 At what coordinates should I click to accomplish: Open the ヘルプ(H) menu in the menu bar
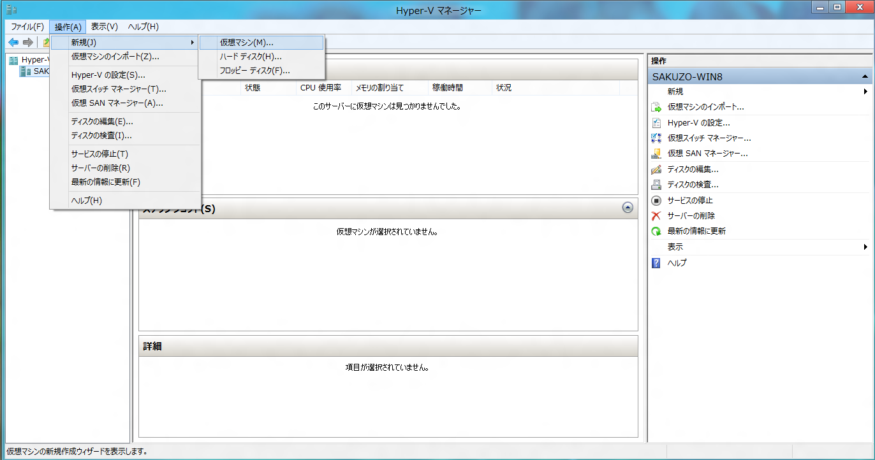[x=143, y=27]
